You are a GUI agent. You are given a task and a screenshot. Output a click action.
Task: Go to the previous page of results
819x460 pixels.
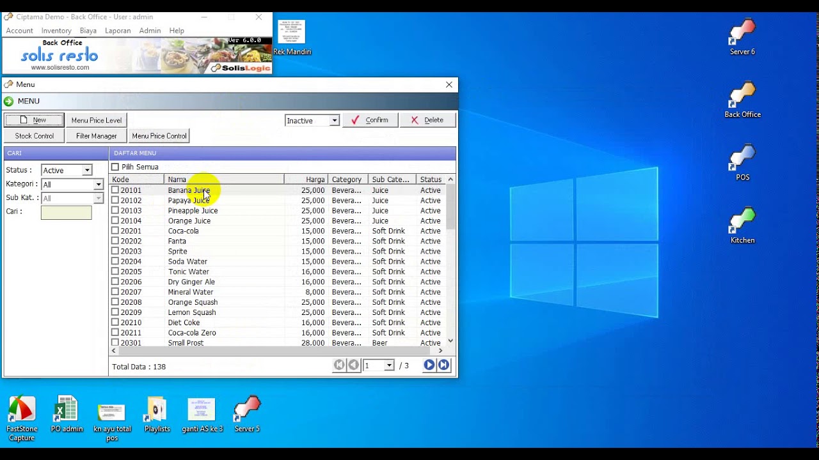[353, 365]
